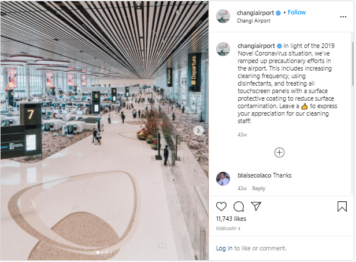Image resolution: width=356 pixels, height=262 pixels.
Task: Open the Changi Airport location link
Action: point(253,21)
